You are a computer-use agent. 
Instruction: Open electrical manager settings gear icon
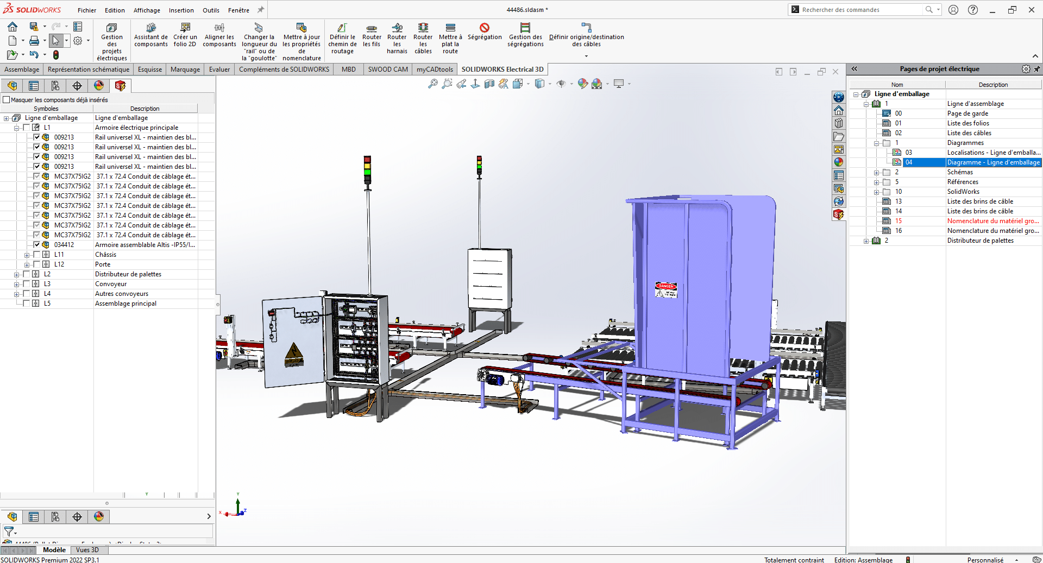(1026, 69)
